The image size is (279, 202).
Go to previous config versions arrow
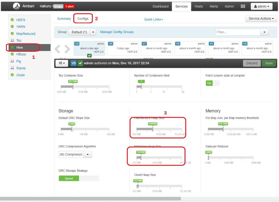[x=57, y=49]
